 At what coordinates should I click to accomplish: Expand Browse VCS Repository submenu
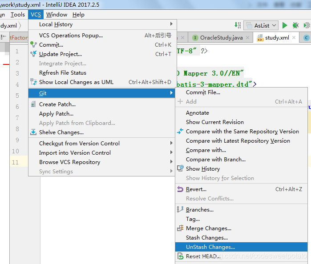coord(102,162)
